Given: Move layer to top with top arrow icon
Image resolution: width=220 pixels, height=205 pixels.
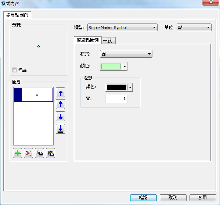Looking at the screenshot, I should click(60, 93).
